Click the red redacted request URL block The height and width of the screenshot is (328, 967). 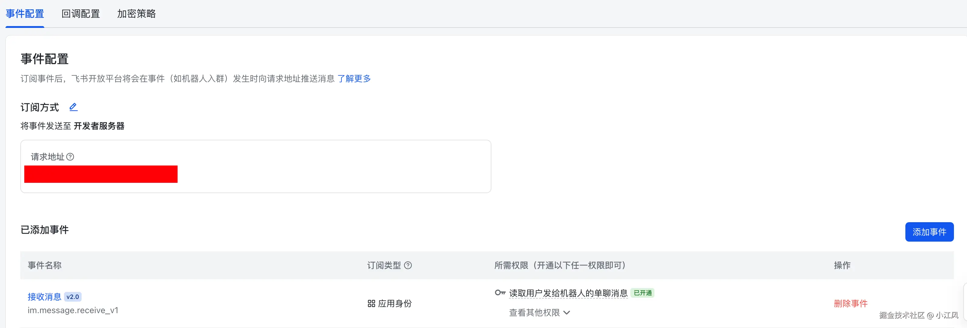tap(100, 174)
